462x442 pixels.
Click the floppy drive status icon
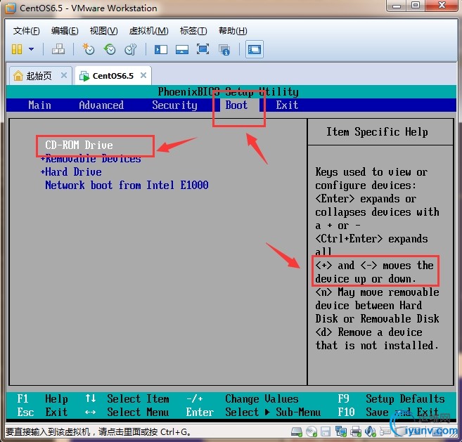(326, 432)
